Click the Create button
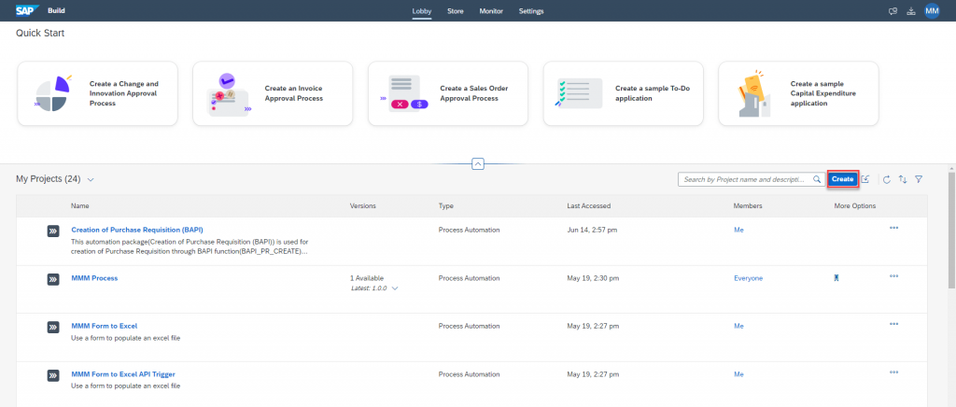 pyautogui.click(x=843, y=179)
